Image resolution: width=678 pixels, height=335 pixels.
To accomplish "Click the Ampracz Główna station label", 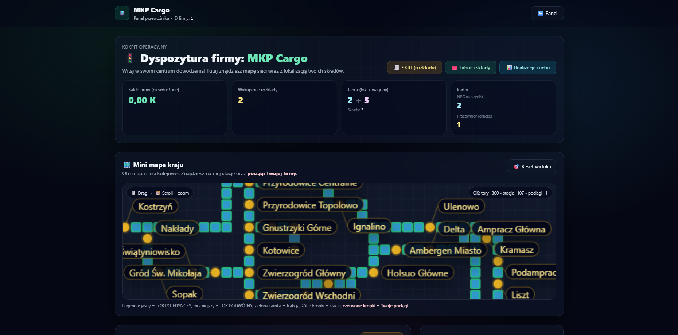I will point(511,229).
